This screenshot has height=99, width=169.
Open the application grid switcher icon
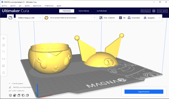(154, 11)
